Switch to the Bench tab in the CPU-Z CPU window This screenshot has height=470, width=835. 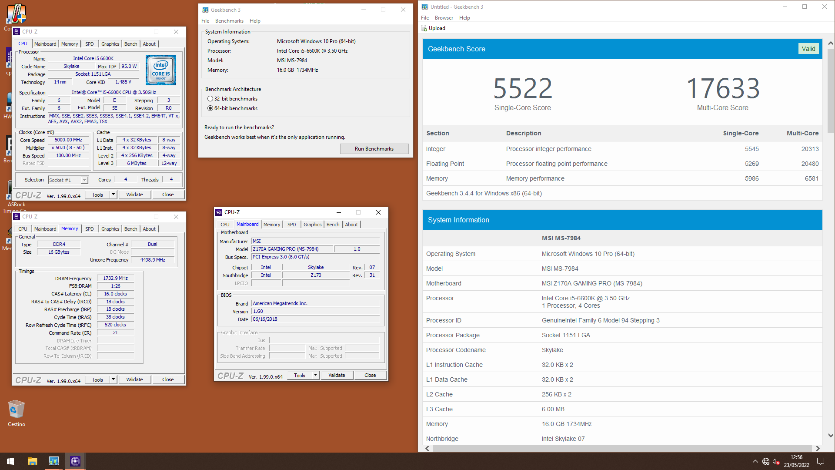tap(130, 44)
